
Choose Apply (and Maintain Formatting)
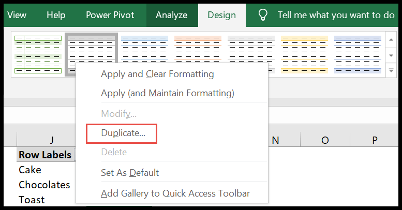pyautogui.click(x=168, y=94)
